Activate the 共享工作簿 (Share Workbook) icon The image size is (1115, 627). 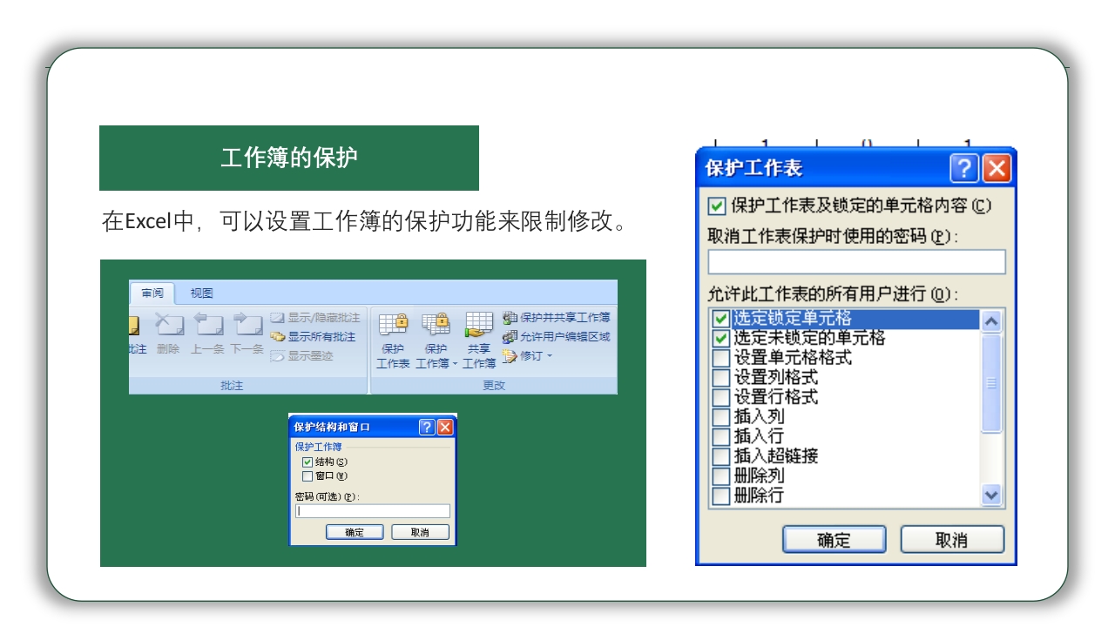479,323
